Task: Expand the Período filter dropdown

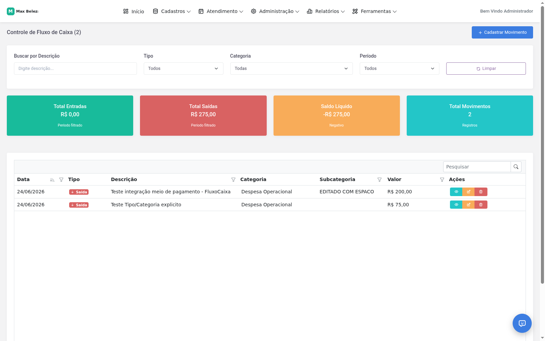Action: pos(399,69)
